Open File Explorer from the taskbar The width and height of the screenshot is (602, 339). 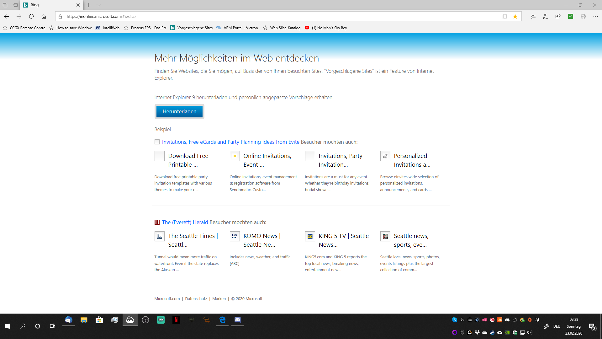(84, 320)
